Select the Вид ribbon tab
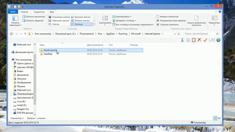The image size is (235, 132). (x=52, y=12)
